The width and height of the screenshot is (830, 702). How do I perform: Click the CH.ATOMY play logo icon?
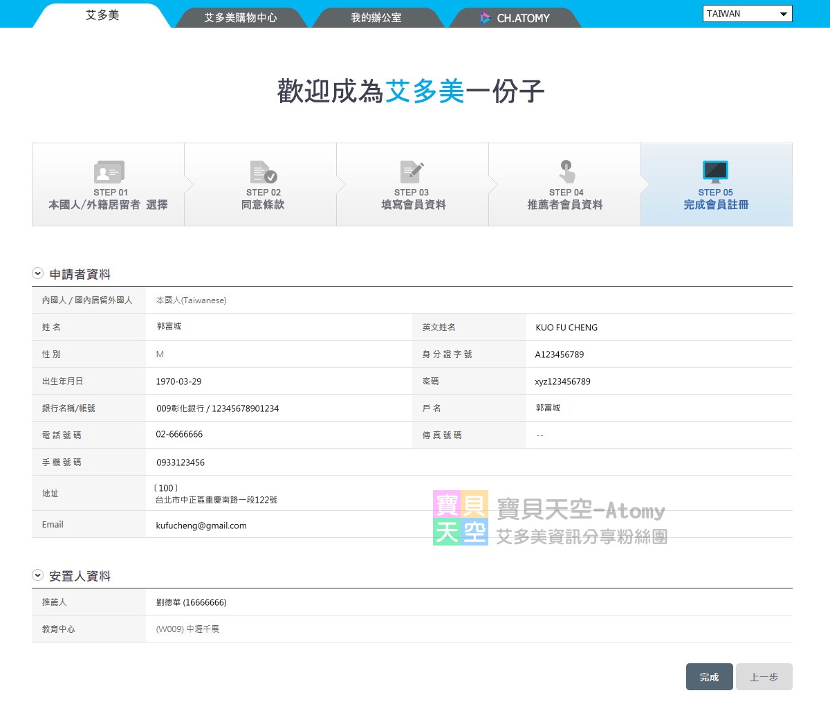tap(486, 18)
